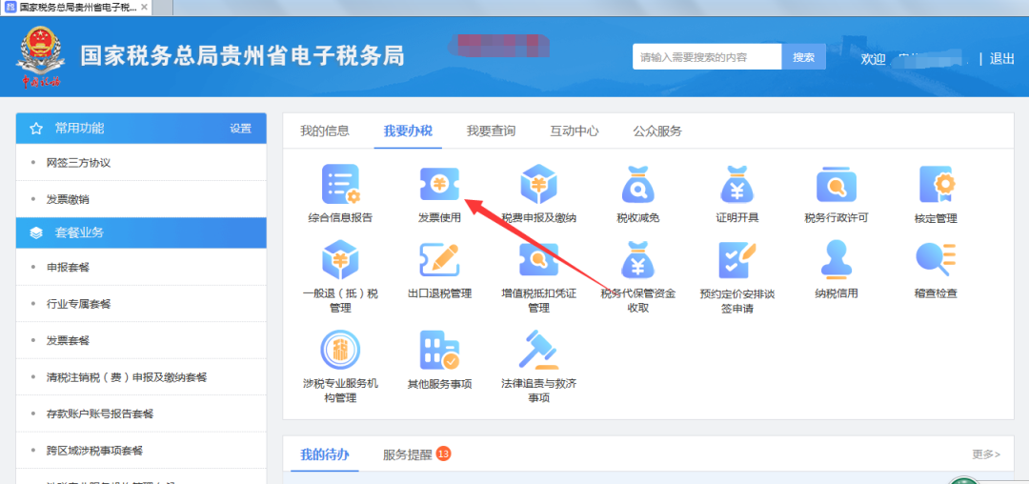Screen dimensions: 1029x484
Task: Close the browser tab
Action: 145,7
